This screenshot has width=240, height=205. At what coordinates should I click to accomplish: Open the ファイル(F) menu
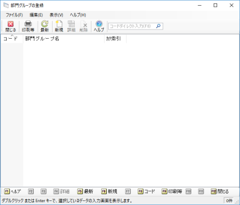tap(14, 15)
